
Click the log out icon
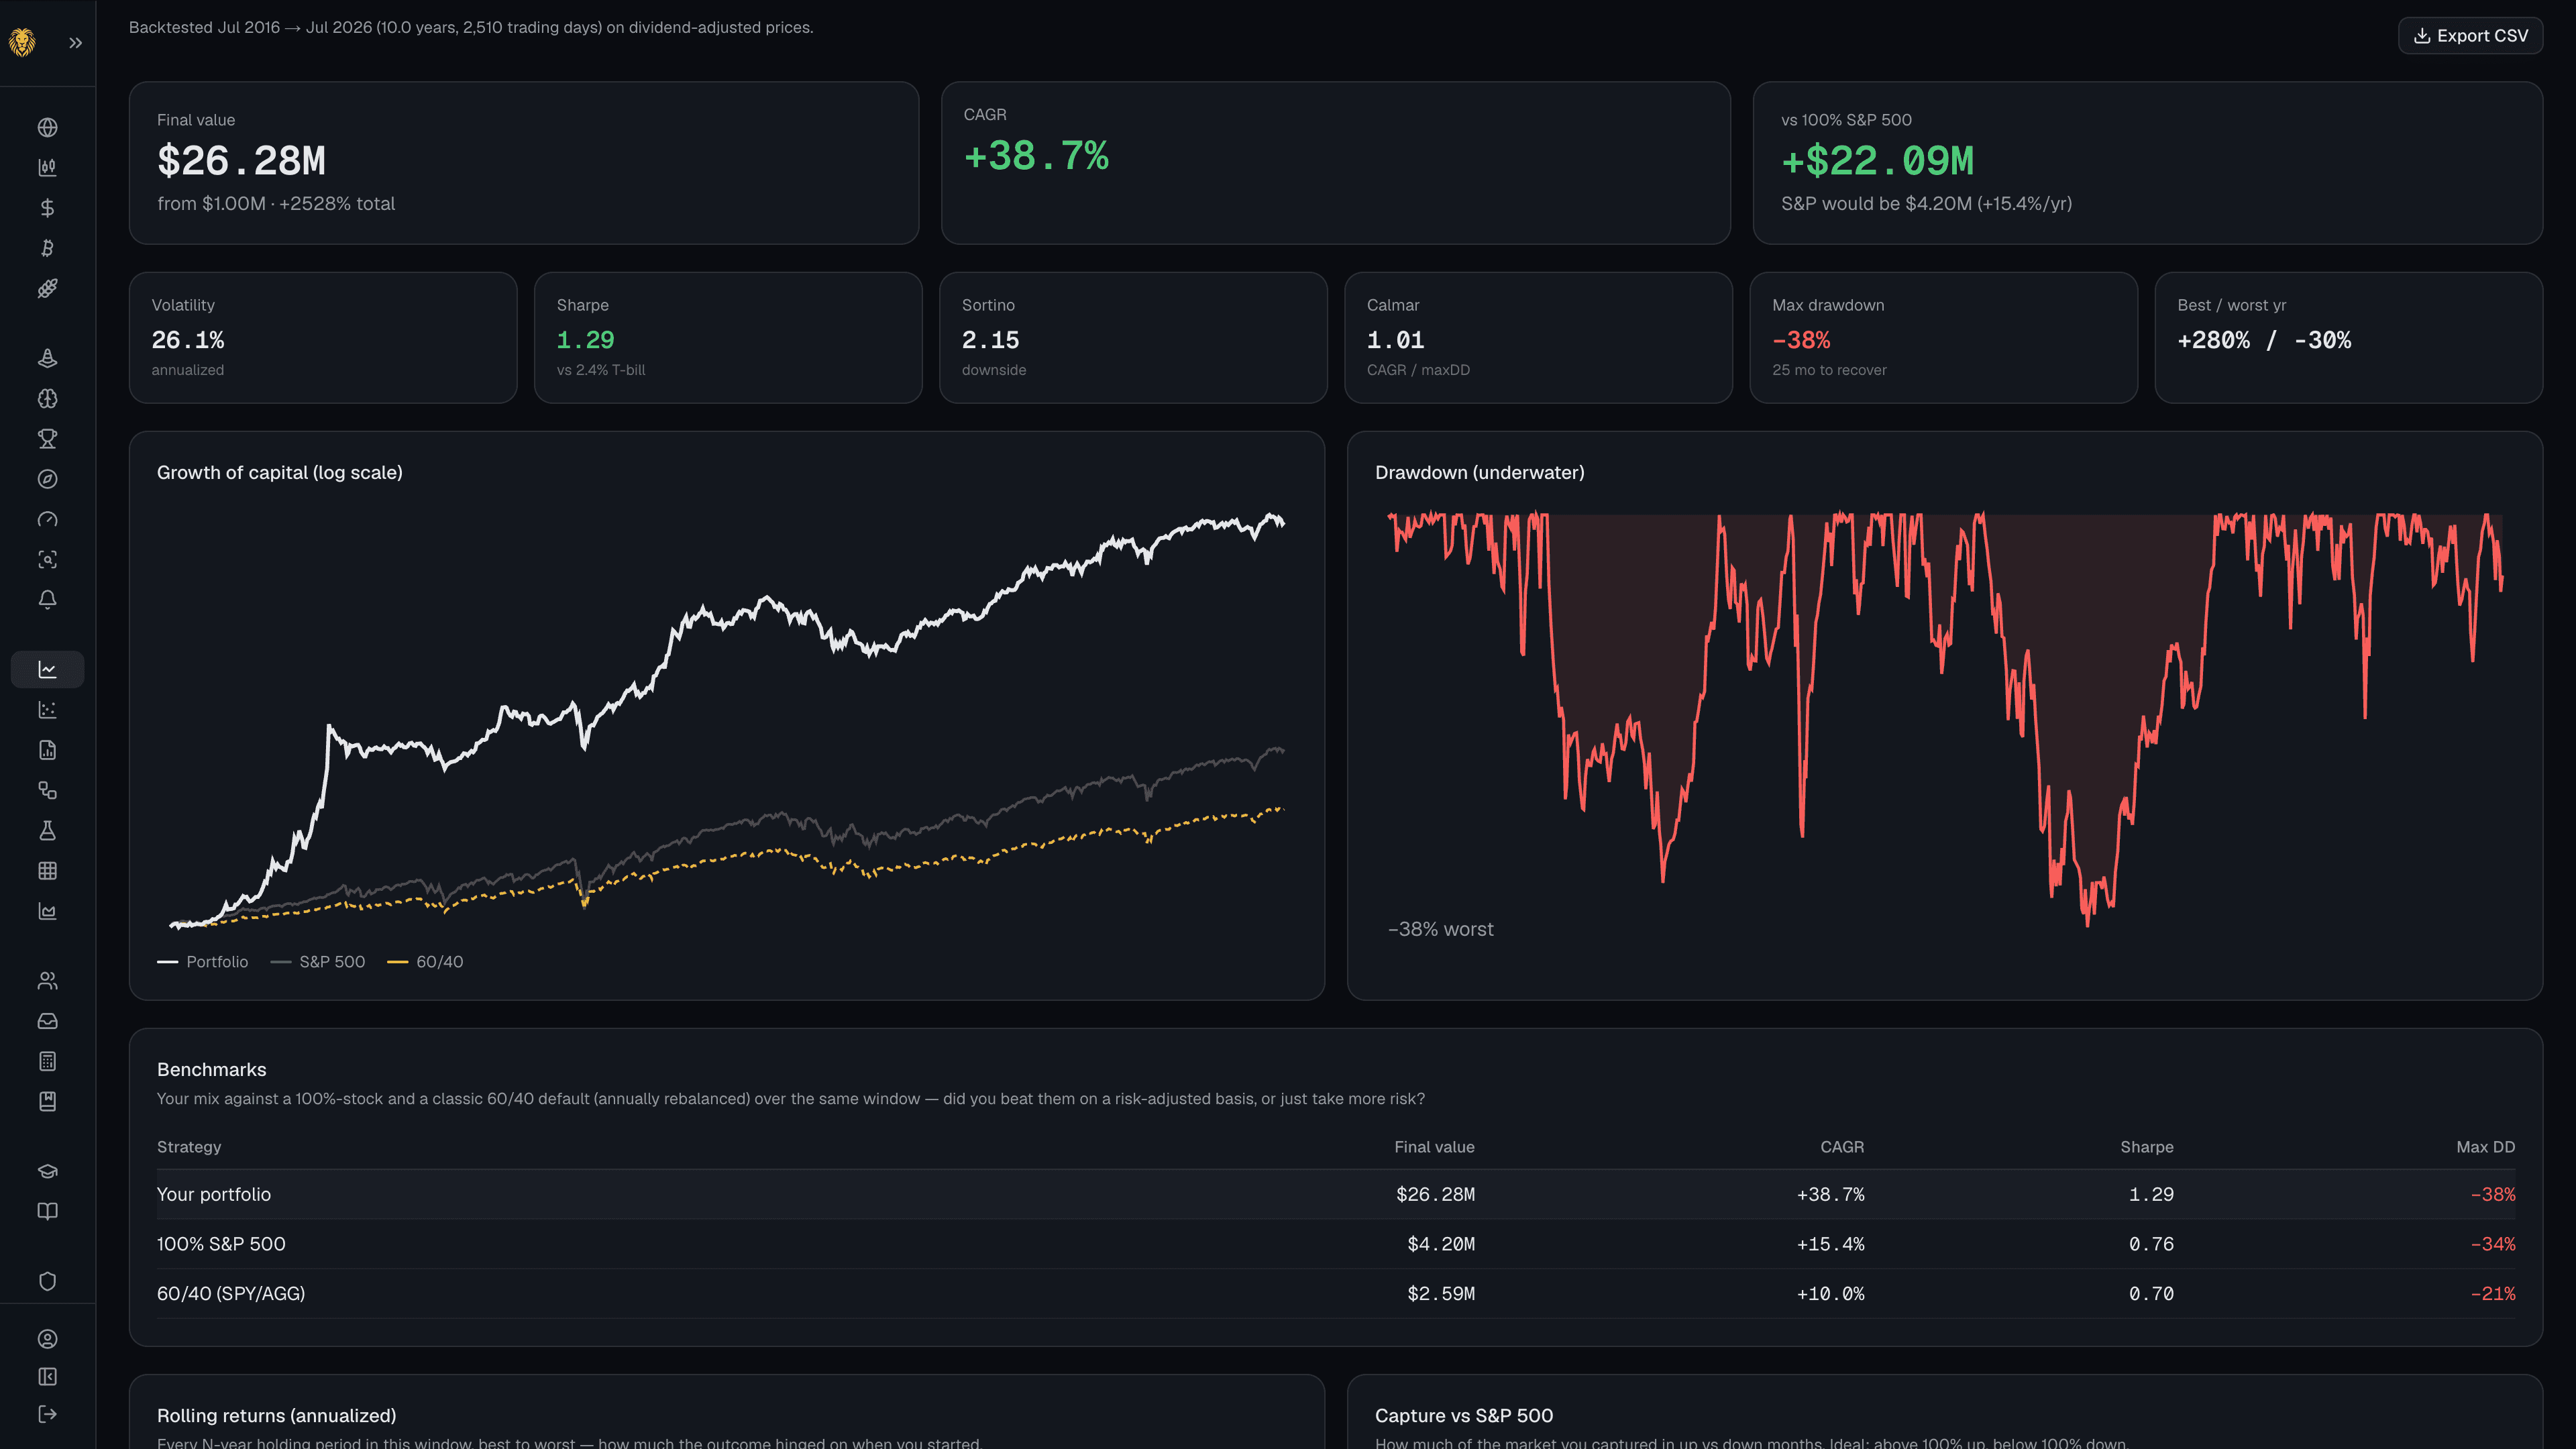tap(47, 1414)
